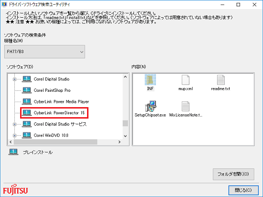Click the mup.xml file name label
The height and width of the screenshot is (197, 263).
tap(186, 88)
